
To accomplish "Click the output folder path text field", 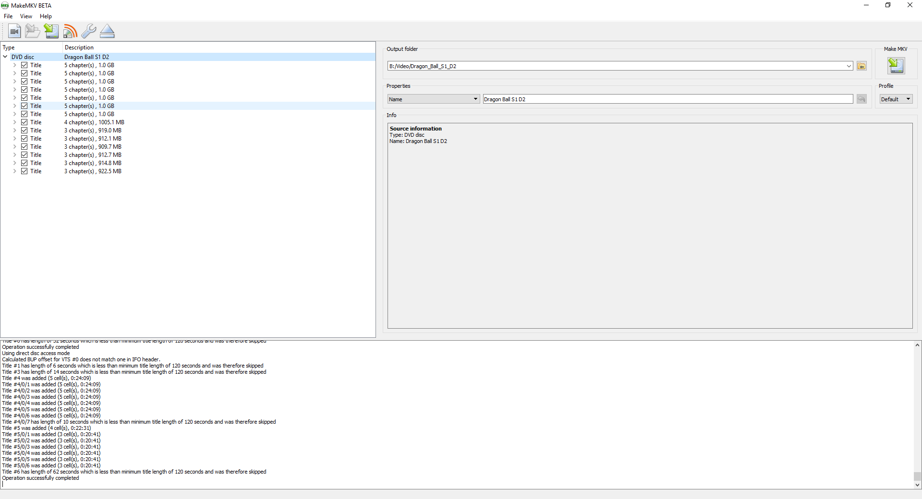I will click(616, 66).
